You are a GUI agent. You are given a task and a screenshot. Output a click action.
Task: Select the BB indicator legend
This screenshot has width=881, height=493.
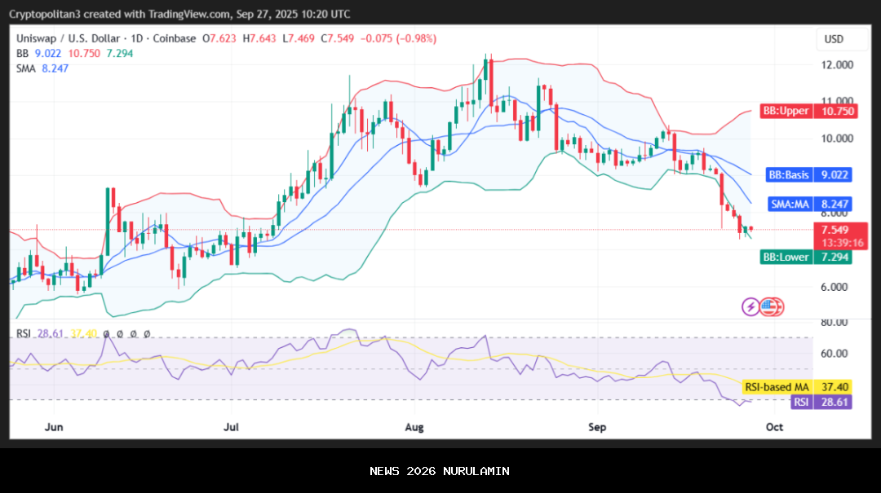[x=23, y=53]
